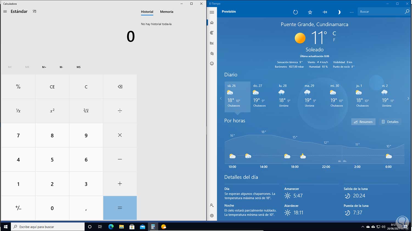412x231 pixels.
Task: Click the multiply operator key
Action: (120, 135)
